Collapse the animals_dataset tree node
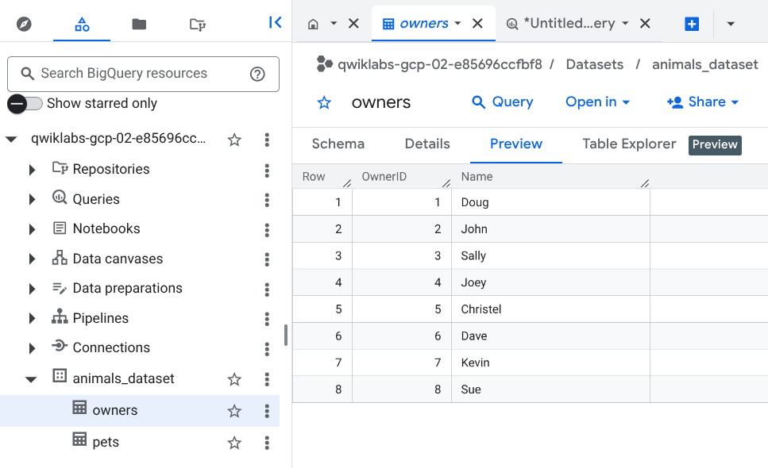Screen dimensions: 768x468 32,379
